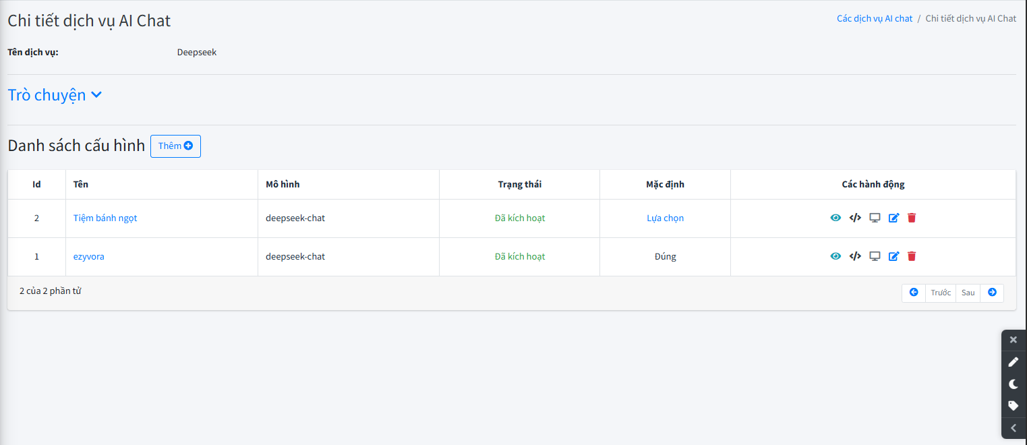Click the Deepseek service name value
This screenshot has height=445, width=1027.
coord(197,52)
